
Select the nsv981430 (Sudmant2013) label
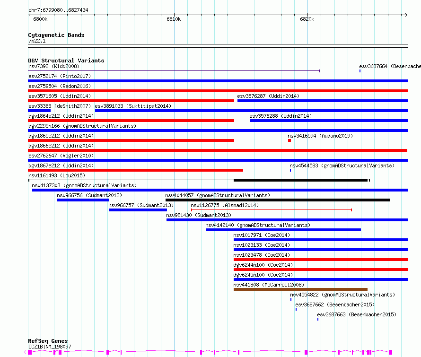pyautogui.click(x=199, y=215)
